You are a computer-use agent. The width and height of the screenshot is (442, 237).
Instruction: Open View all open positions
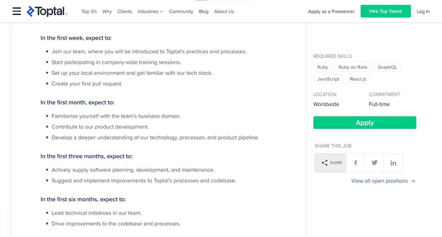[x=380, y=181]
